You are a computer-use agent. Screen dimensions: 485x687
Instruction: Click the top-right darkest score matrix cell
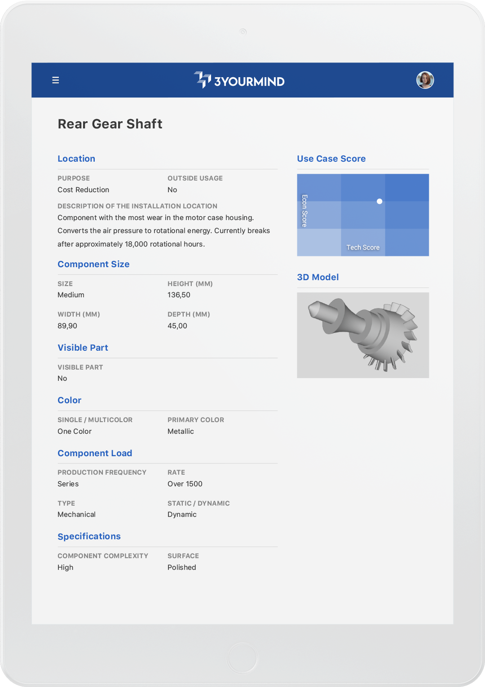[407, 188]
